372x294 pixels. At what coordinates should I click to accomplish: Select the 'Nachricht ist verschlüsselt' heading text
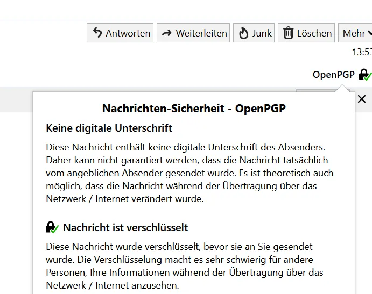(125, 227)
